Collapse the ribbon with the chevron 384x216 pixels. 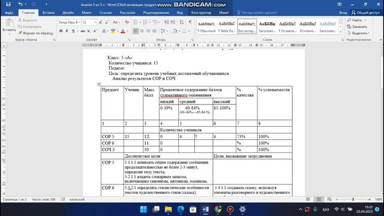380,40
